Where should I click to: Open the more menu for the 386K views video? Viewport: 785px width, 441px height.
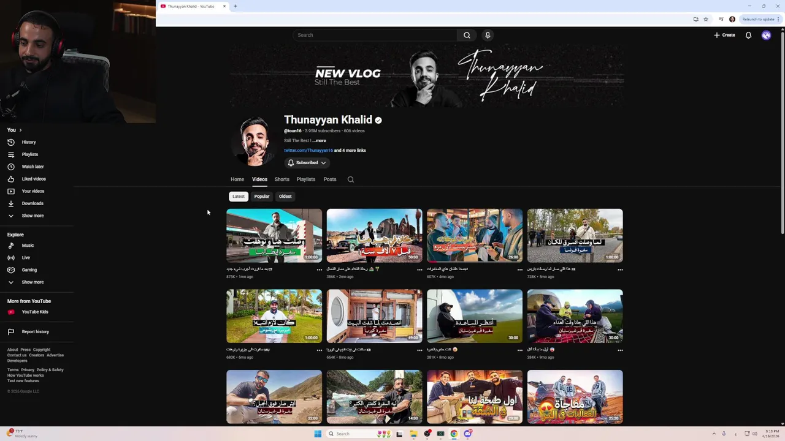419,269
